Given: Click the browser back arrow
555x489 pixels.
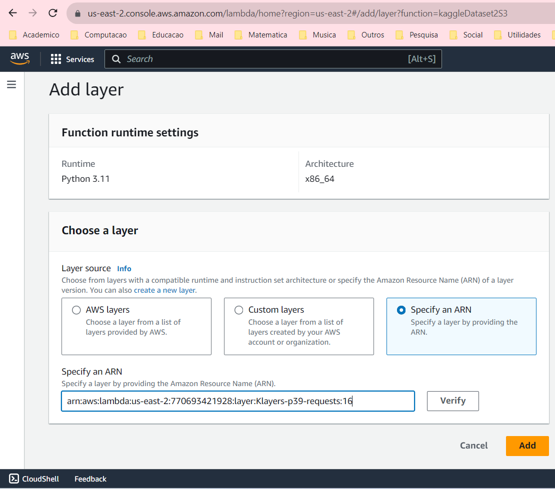Looking at the screenshot, I should click(x=13, y=13).
